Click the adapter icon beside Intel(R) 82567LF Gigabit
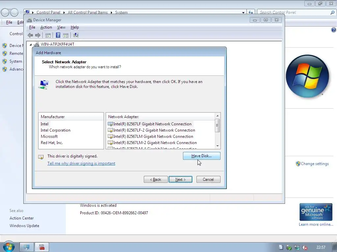 tap(110, 124)
